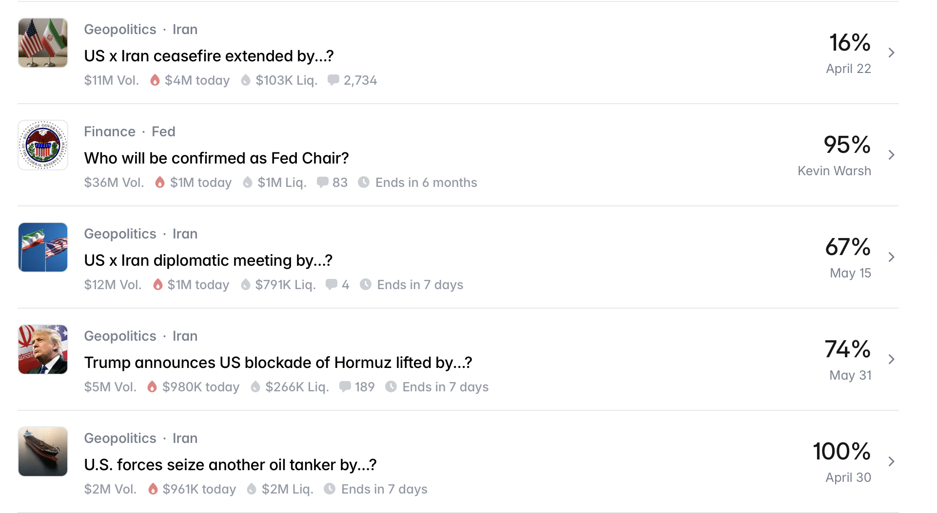This screenshot has width=937, height=513.
Task: Click the comment bubble showing 189
Action: [x=345, y=386]
